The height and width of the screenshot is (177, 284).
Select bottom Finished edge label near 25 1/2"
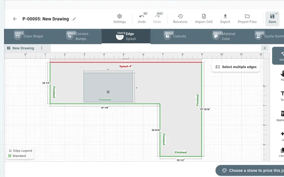181,152
